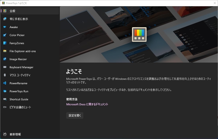Close the PowerToys welcome window

pos(215,3)
